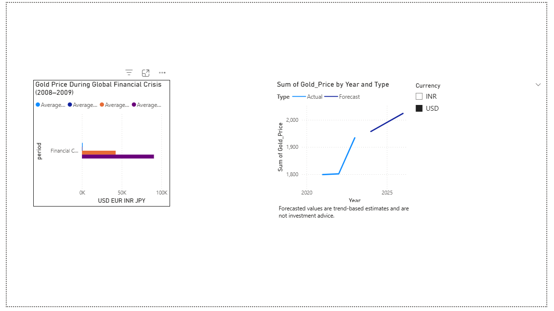Uncheck the USD currency checkbox
The image size is (554, 311).
pos(419,108)
